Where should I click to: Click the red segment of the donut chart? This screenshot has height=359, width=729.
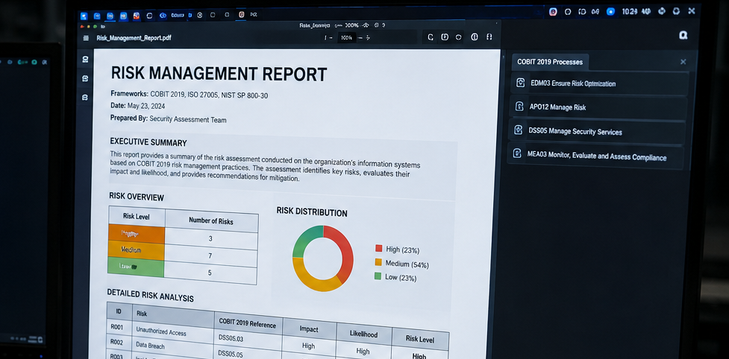click(344, 252)
